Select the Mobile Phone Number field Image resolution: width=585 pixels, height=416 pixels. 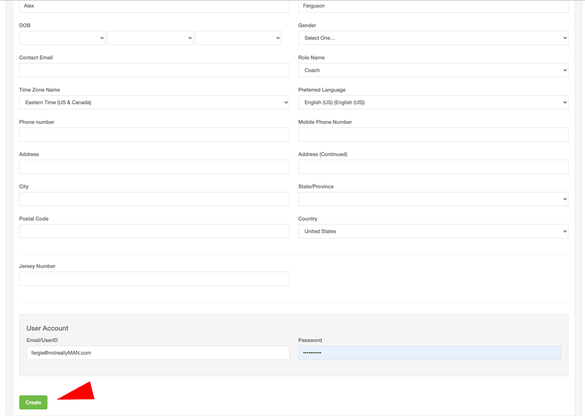click(433, 135)
